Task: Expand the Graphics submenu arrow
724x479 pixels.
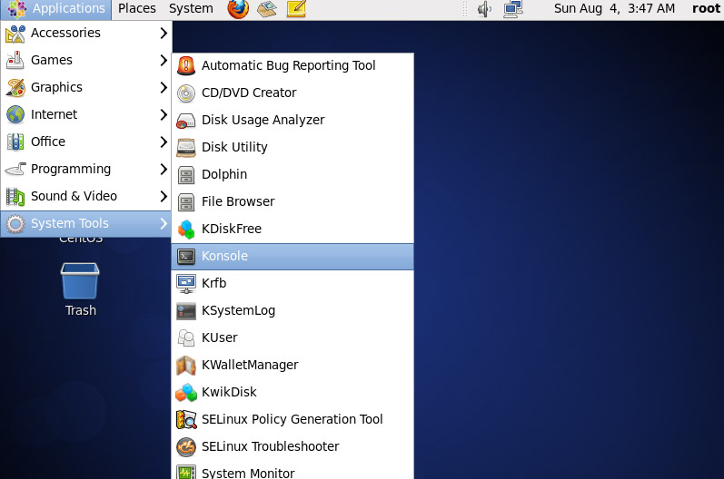Action: [x=164, y=87]
